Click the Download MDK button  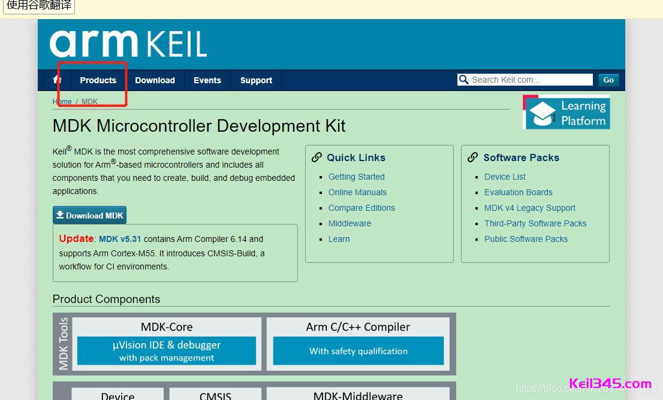coord(90,215)
